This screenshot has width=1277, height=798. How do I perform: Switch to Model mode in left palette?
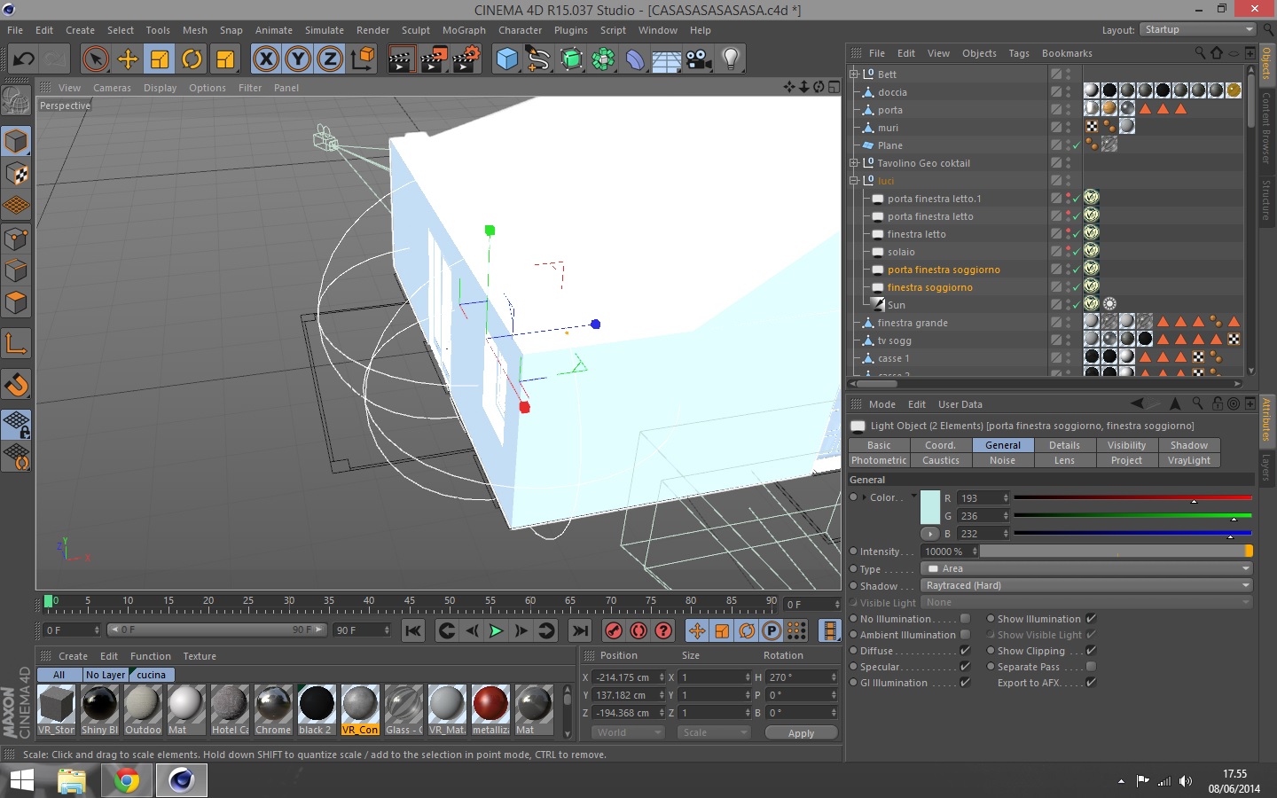[17, 141]
